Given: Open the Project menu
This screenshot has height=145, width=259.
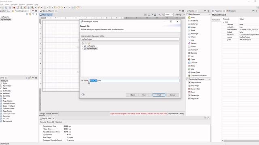Looking at the screenshot, I should (x=22, y=4).
